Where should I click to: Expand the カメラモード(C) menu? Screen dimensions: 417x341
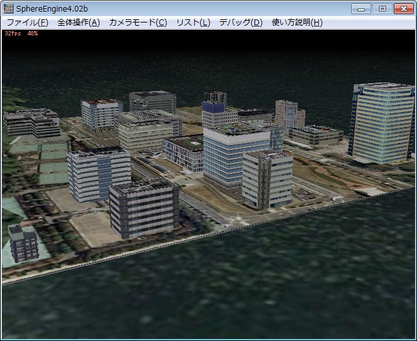pos(137,22)
